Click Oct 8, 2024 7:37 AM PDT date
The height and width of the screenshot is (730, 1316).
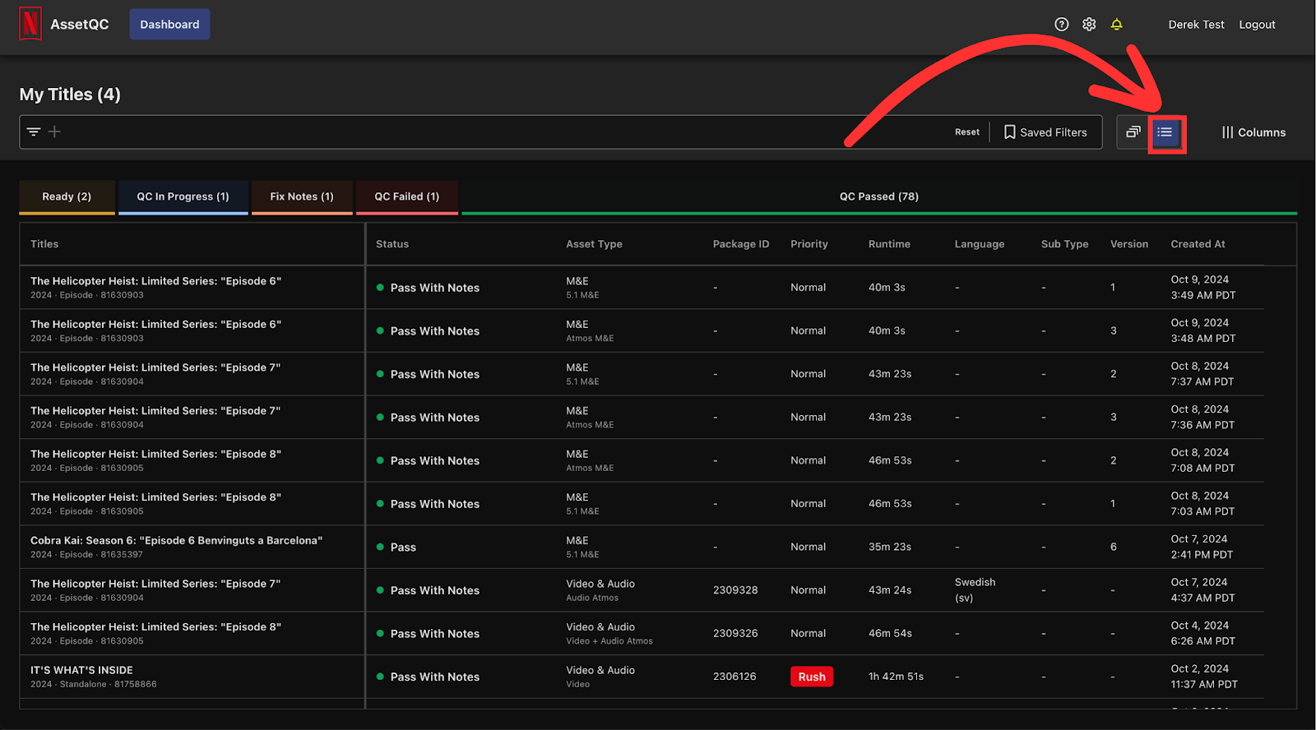click(x=1202, y=374)
